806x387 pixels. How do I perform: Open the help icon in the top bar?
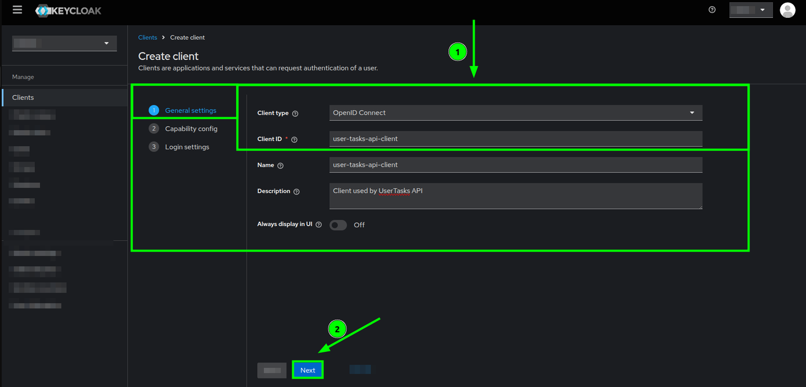coord(711,9)
